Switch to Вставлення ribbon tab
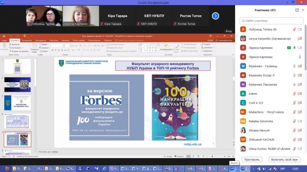Screen dimensions: 307x172 coord(27,40)
